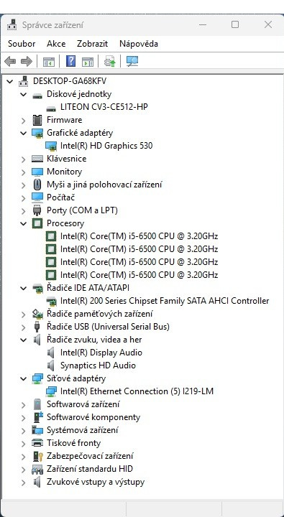Click the Porty (COM a LPT) icon
284x517 pixels.
tap(37, 210)
